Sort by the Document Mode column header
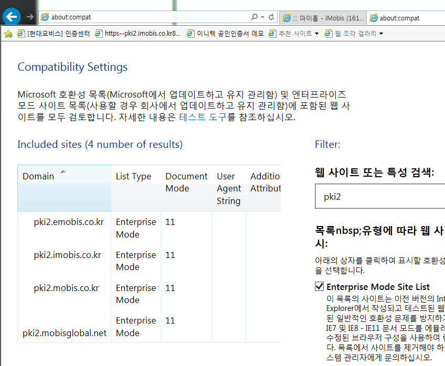 (186, 188)
